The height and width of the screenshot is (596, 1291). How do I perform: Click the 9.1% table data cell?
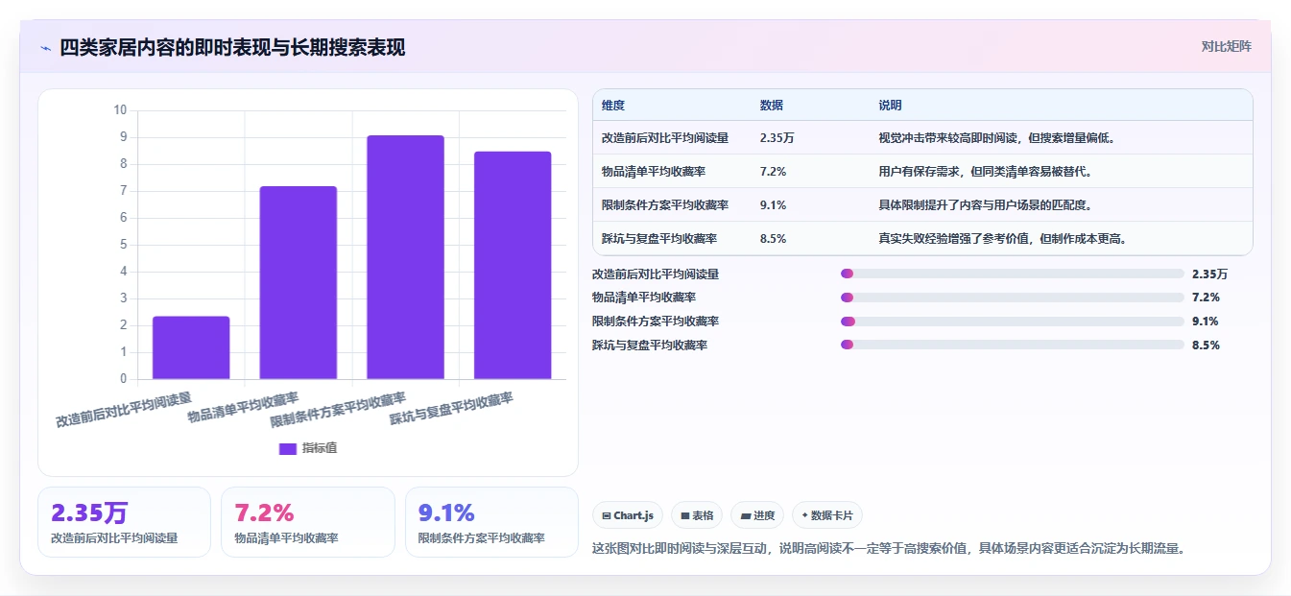773,205
